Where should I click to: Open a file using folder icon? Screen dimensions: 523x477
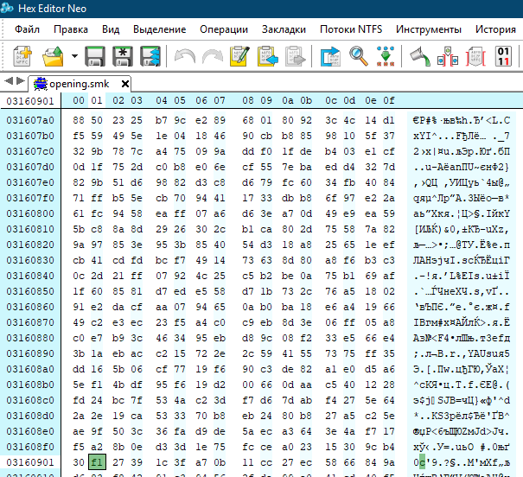[x=54, y=56]
